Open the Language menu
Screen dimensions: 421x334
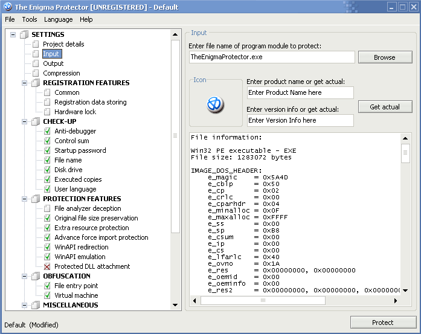(x=58, y=19)
